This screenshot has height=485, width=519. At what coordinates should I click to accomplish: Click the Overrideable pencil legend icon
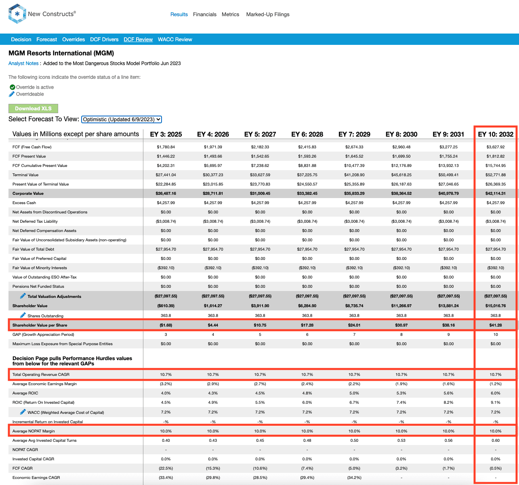(12, 94)
